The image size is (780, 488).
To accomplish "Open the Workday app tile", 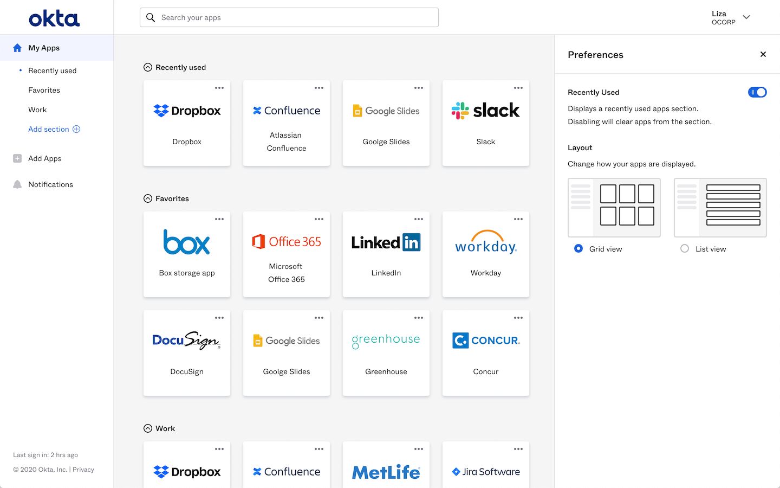I will coord(485,254).
